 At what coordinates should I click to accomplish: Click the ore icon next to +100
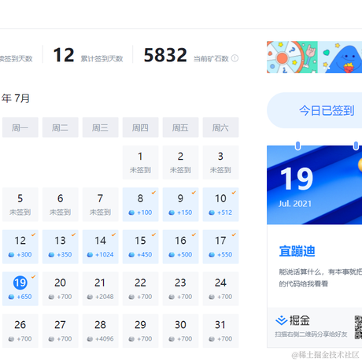[x=131, y=212]
